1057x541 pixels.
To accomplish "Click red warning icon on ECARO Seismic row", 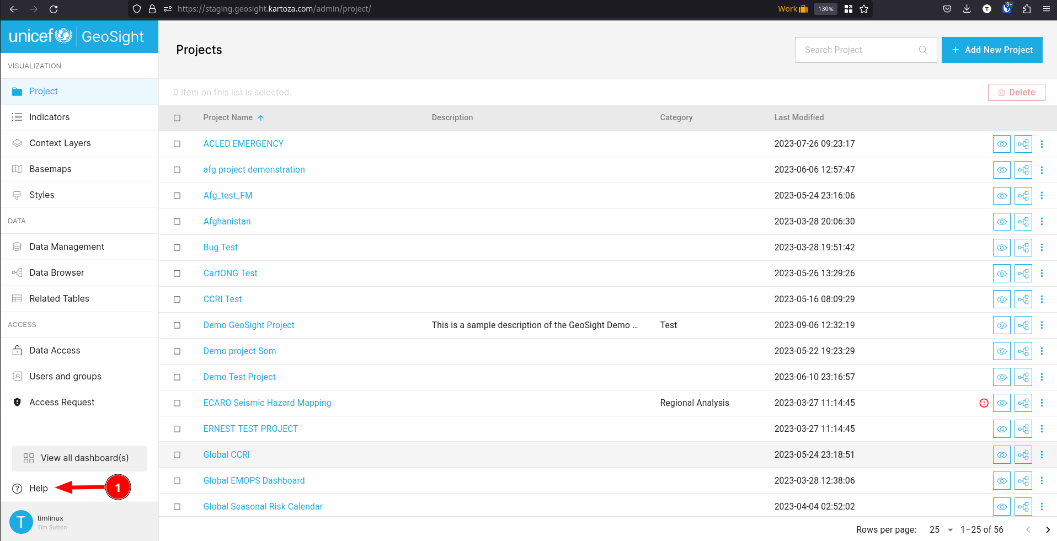I will pos(984,403).
